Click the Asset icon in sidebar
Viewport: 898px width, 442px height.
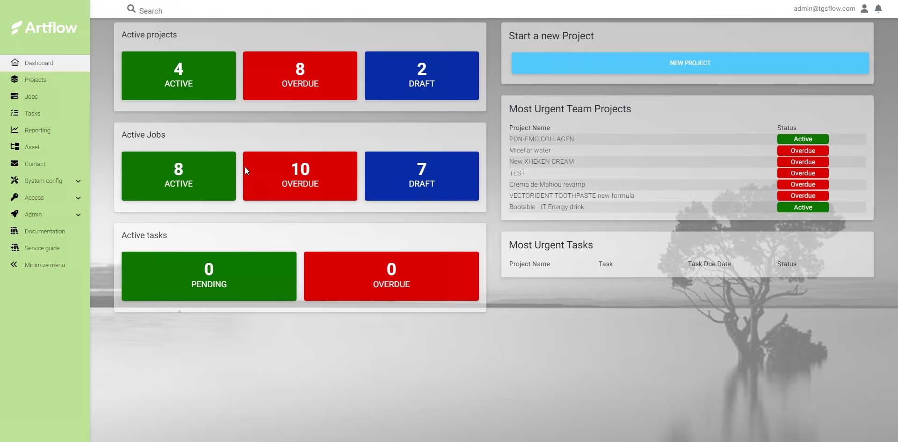point(15,147)
